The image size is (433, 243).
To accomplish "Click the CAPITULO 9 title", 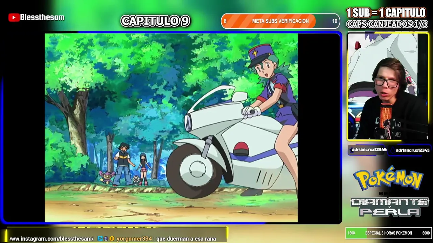I will [155, 21].
